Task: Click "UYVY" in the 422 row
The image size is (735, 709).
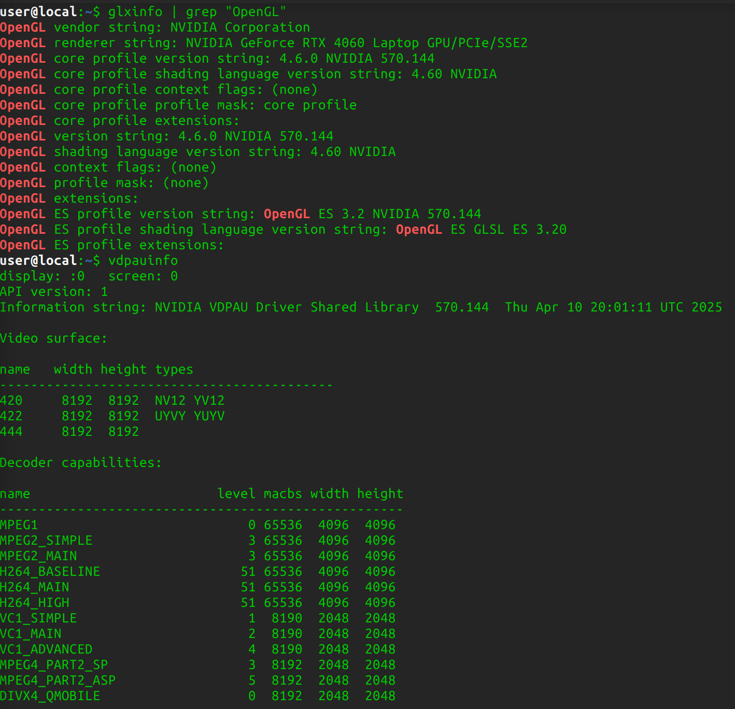Action: [x=170, y=416]
